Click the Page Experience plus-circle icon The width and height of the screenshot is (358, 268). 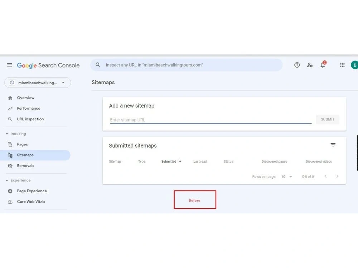click(10, 191)
